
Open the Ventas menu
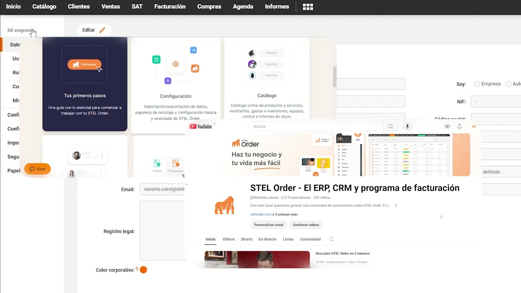tap(111, 7)
